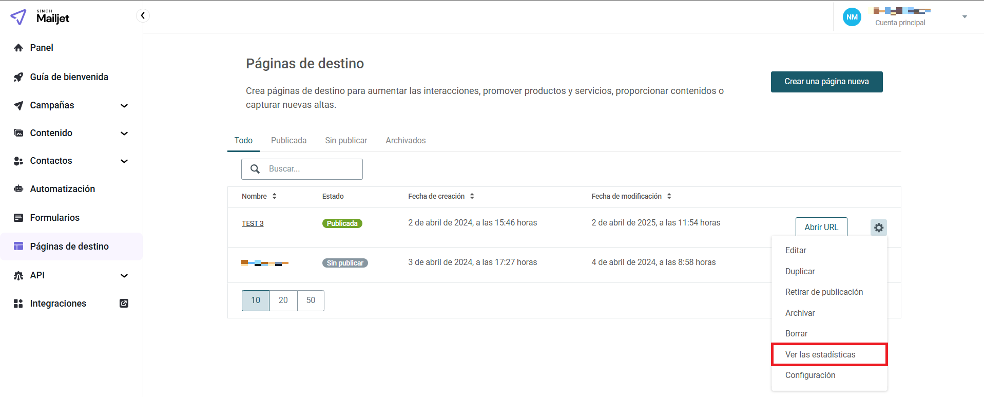Click the Mailjet logo
Image resolution: width=984 pixels, height=397 pixels.
click(40, 17)
